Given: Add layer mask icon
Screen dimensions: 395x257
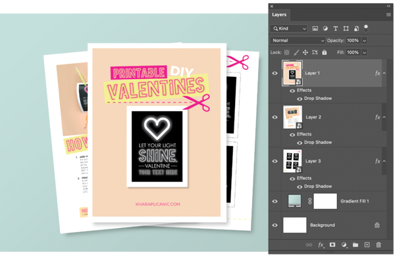Looking at the screenshot, I should [x=332, y=245].
